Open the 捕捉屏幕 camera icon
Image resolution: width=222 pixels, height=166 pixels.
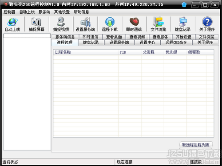point(36,22)
